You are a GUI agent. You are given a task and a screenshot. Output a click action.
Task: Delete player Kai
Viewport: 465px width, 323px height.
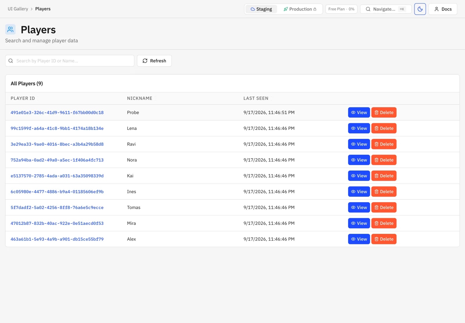(384, 176)
